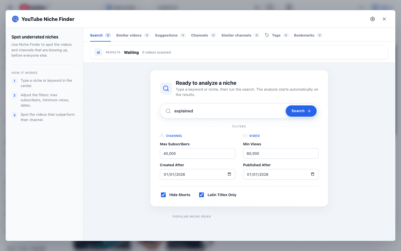Click step 3 'Spot the videos that outperform' text
401x251 pixels.
tap(48, 117)
